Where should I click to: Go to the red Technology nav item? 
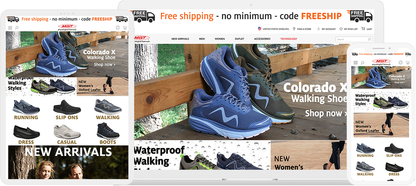tap(289, 39)
